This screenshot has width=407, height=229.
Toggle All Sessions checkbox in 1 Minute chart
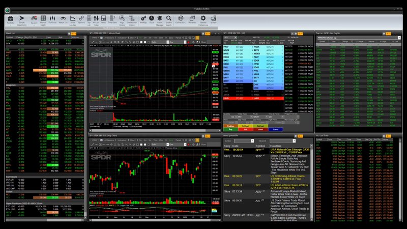101,38
